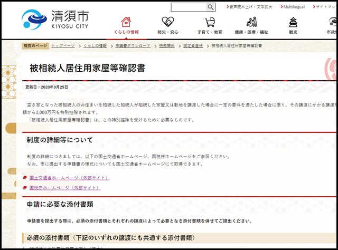Go to 税務関係 breadcrumb link
The image size is (338, 250).
click(167, 46)
